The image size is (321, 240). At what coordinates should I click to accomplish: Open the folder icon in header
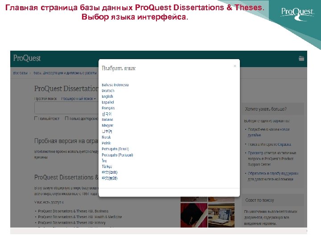(301, 58)
